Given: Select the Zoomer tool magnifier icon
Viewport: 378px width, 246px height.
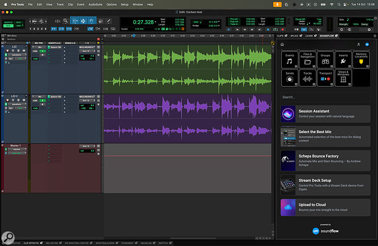Looking at the screenshot, I should (x=65, y=21).
